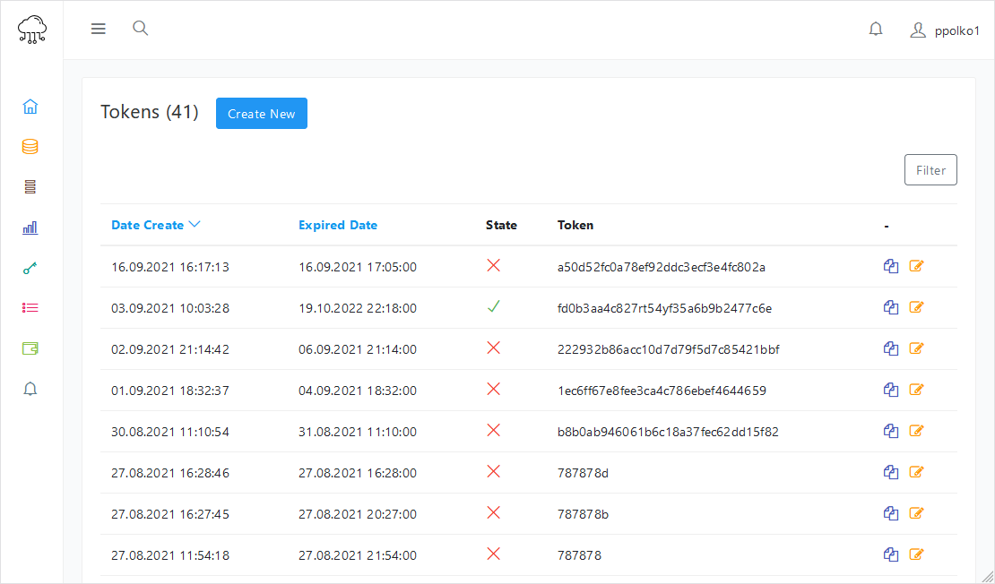Click the Filter button
Screen dimensions: 995x584
930,170
